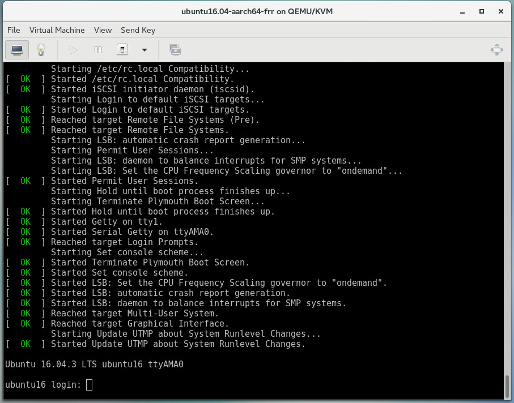Click the ubuntu16.04-aarch64-frr title bar
Viewport: 514px width, 403px height.
click(x=257, y=11)
